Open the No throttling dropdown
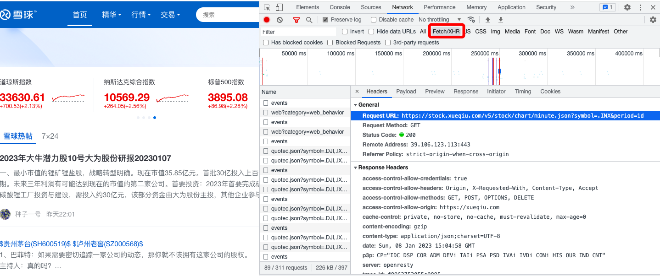Viewport: 660px width, 276px height. tap(440, 20)
